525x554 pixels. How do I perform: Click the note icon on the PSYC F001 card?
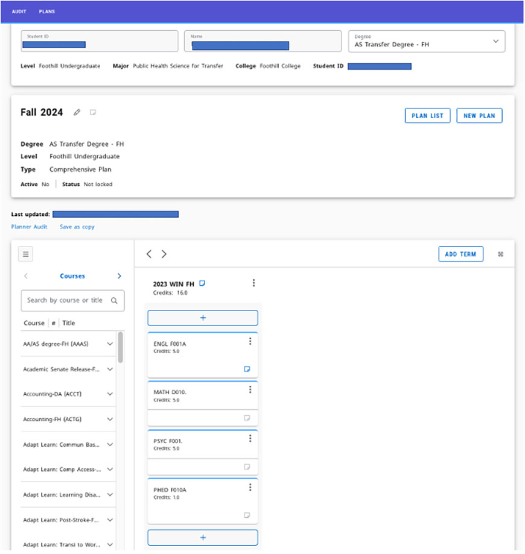[247, 467]
